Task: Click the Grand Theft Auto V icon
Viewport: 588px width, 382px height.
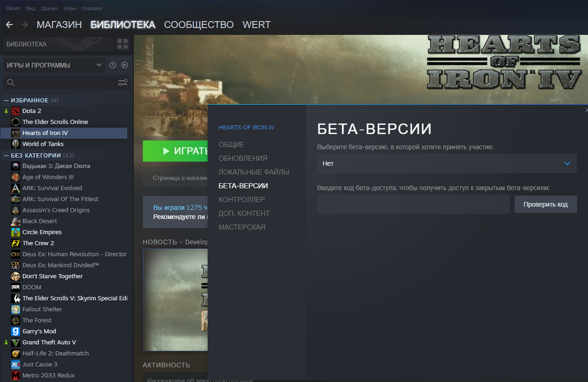Action: pyautogui.click(x=15, y=342)
